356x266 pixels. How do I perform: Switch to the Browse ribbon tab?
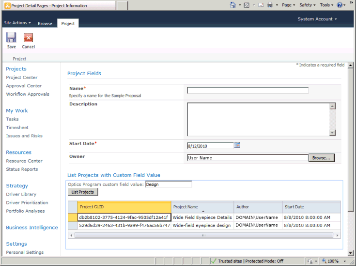[45, 23]
